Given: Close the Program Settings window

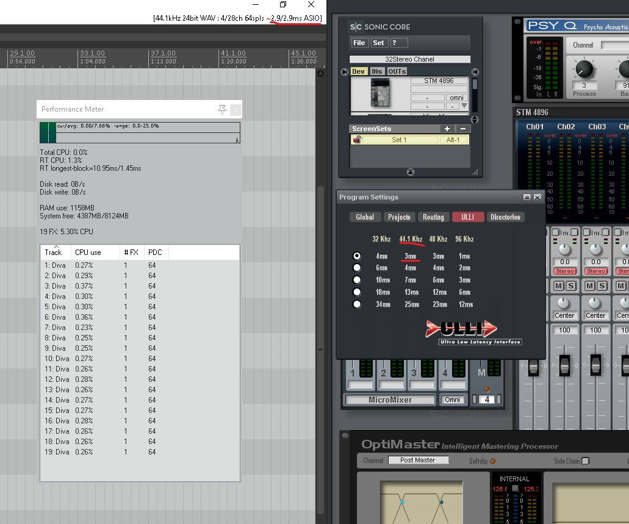Looking at the screenshot, I should click(x=537, y=197).
